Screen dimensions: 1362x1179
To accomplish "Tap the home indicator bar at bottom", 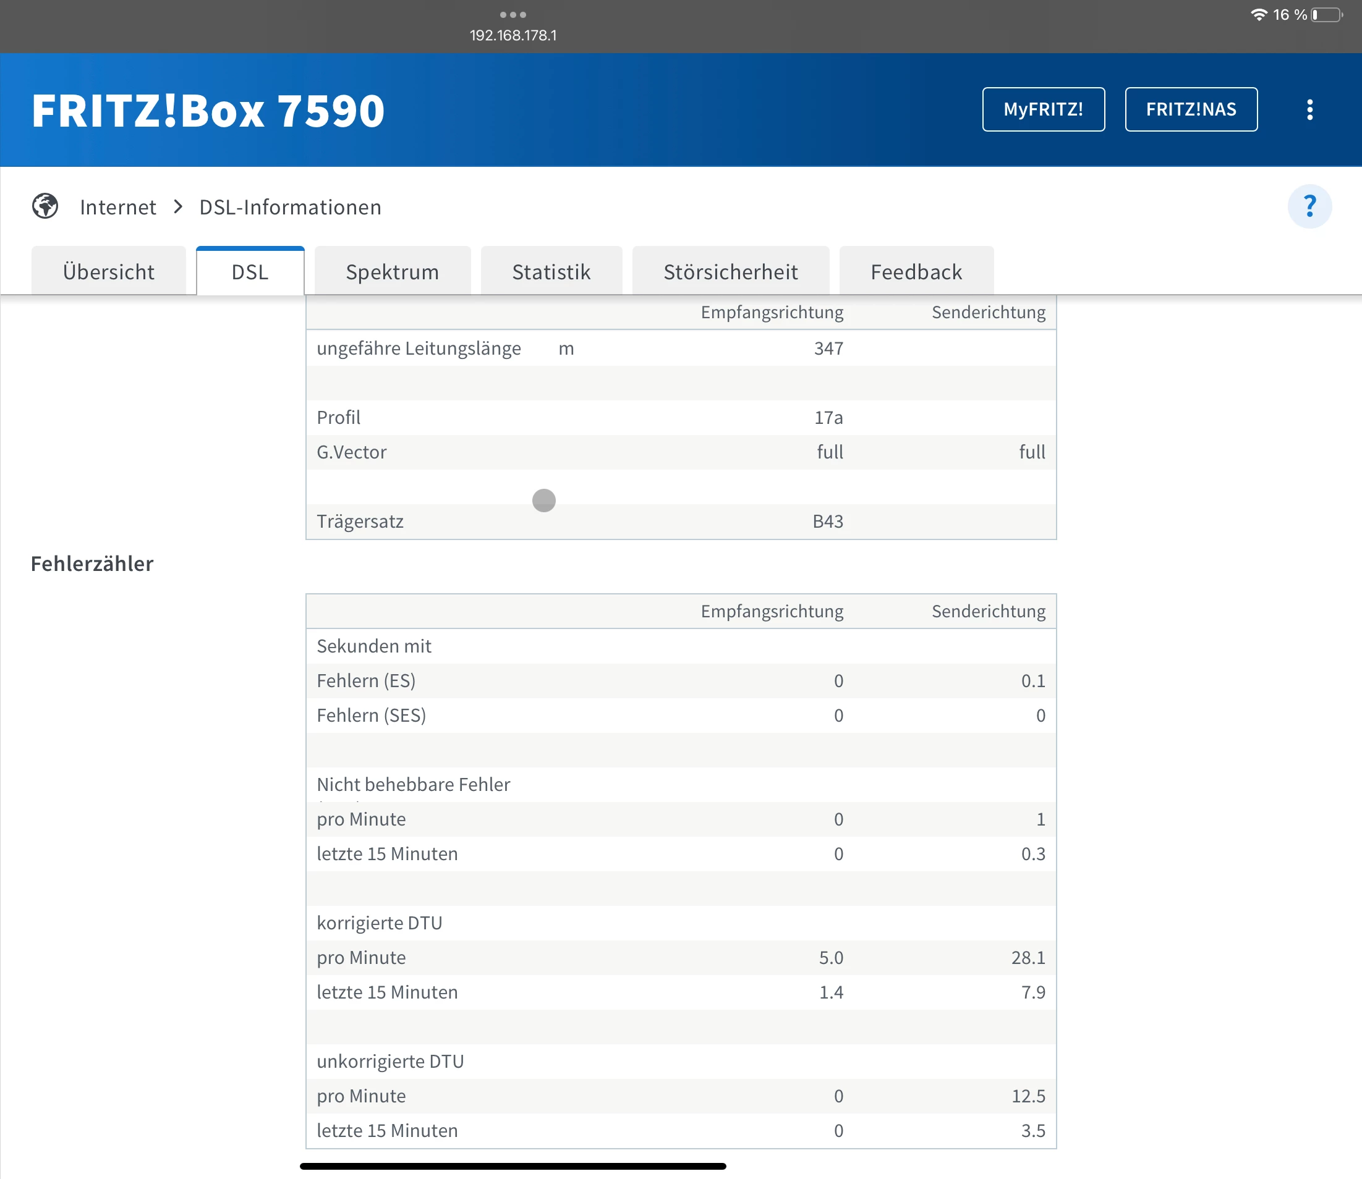I will 513,1167.
